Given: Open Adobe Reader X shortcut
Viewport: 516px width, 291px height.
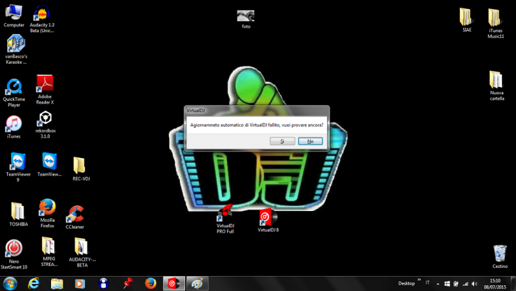Looking at the screenshot, I should click(45, 90).
